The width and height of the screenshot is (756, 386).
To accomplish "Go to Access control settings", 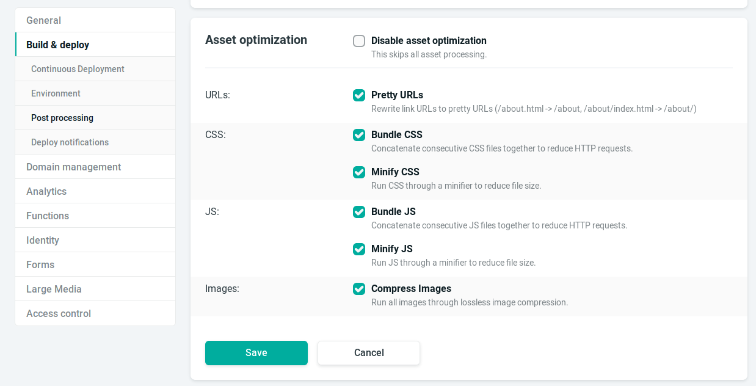I will click(x=59, y=313).
